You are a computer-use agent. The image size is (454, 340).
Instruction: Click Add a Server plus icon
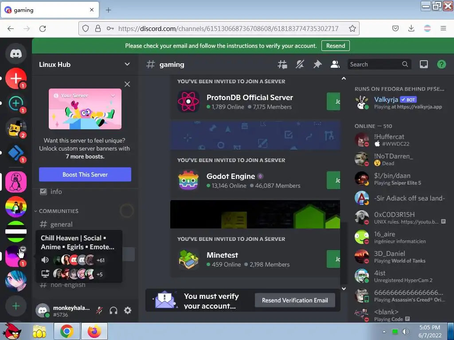pos(16,306)
